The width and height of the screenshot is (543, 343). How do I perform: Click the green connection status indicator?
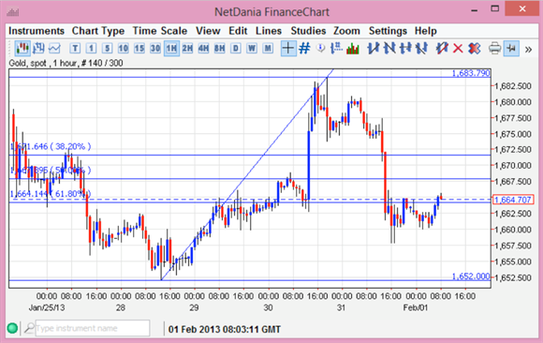coord(12,328)
